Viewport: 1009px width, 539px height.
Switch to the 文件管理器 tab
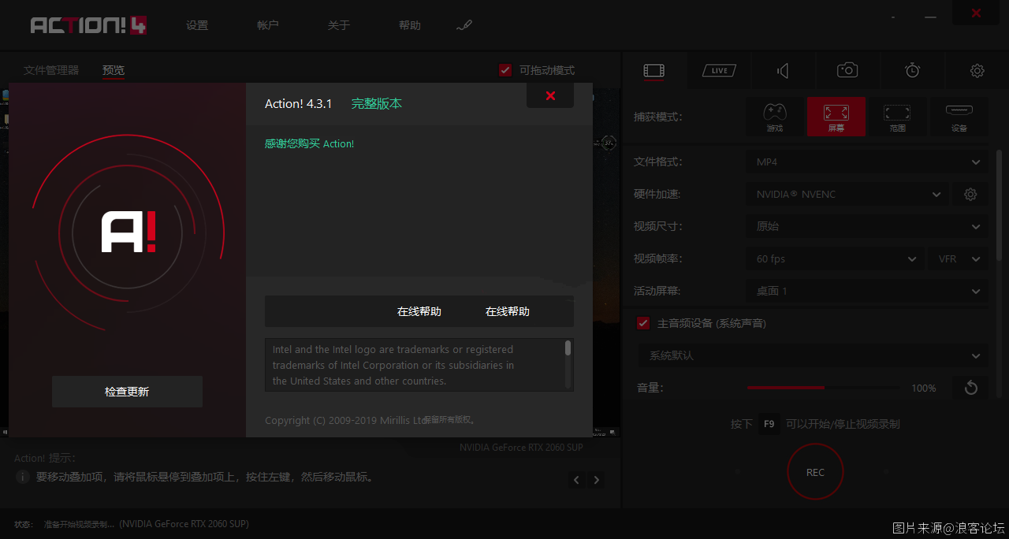(x=51, y=70)
